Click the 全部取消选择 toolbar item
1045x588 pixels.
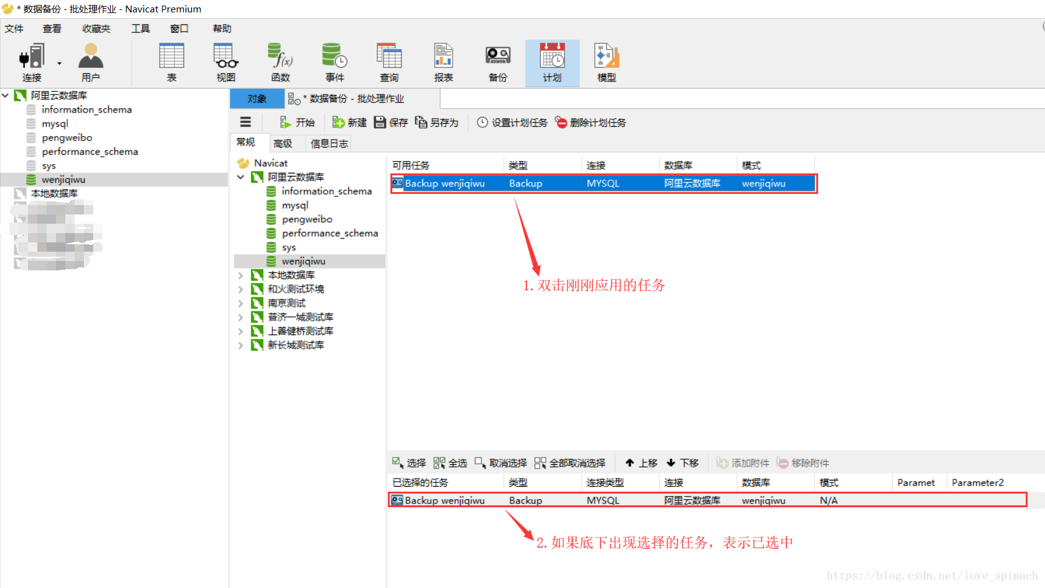coord(570,463)
